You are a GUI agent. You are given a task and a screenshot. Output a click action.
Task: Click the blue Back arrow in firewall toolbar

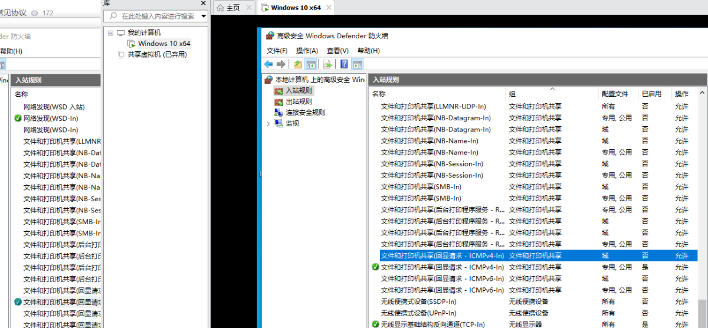[x=268, y=64]
